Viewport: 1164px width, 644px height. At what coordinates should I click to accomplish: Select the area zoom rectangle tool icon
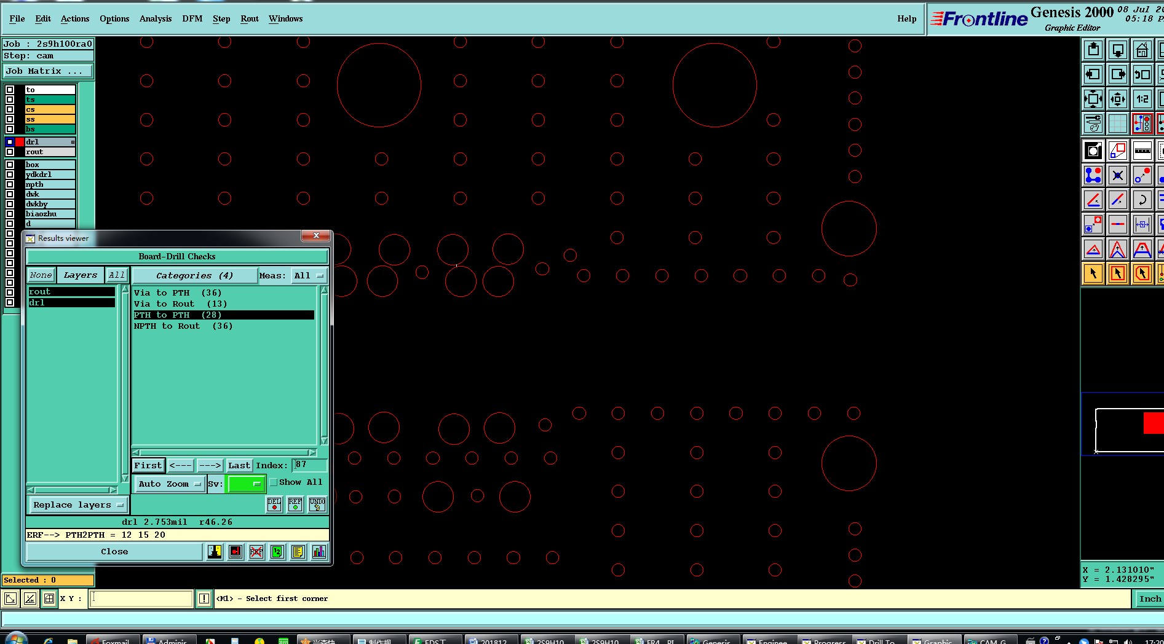tap(1118, 150)
